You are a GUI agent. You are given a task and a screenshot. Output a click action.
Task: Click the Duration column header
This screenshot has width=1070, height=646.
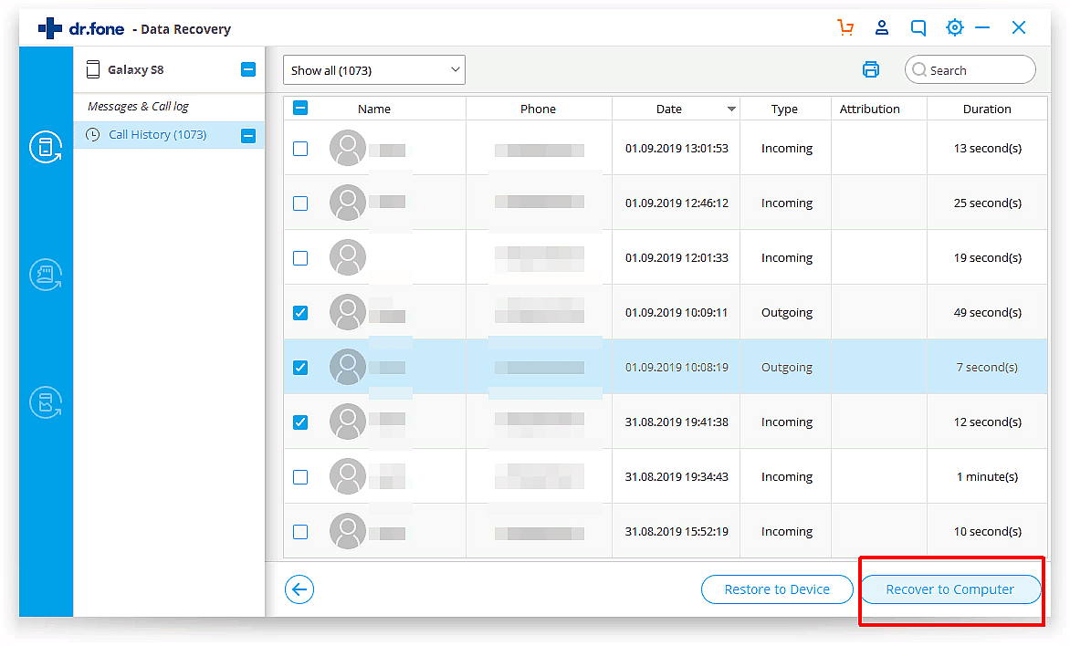(987, 109)
